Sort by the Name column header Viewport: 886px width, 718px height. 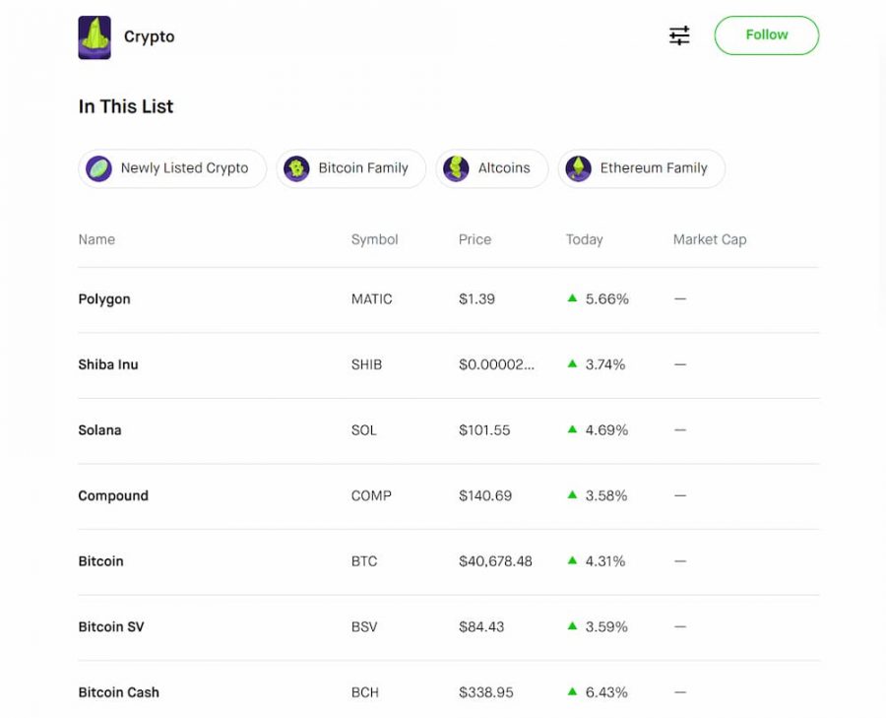(x=96, y=239)
